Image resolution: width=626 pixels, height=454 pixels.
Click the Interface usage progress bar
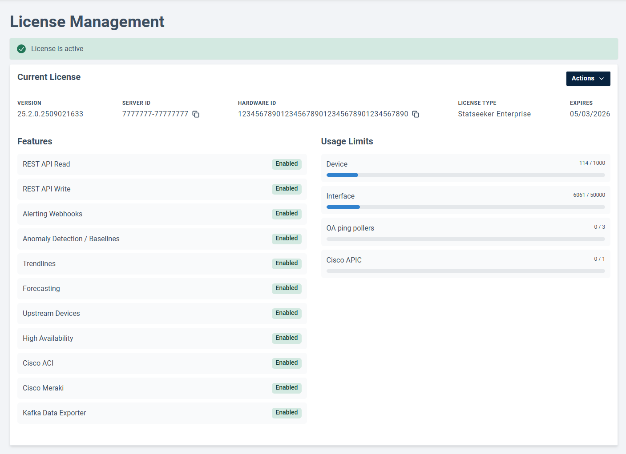[x=465, y=207]
